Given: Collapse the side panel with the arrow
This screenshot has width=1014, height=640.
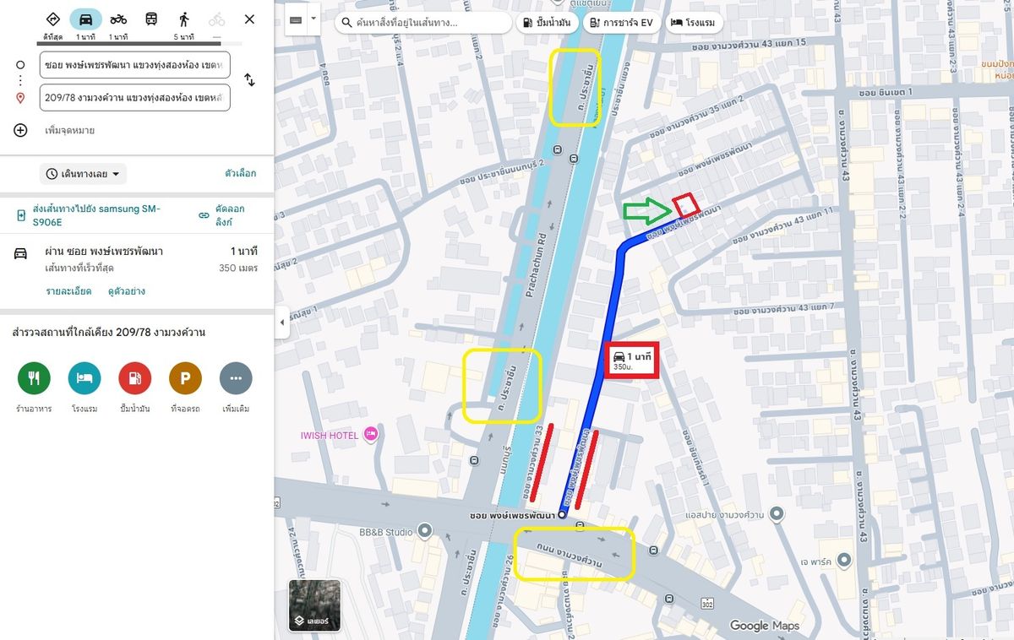Looking at the screenshot, I should click(282, 322).
